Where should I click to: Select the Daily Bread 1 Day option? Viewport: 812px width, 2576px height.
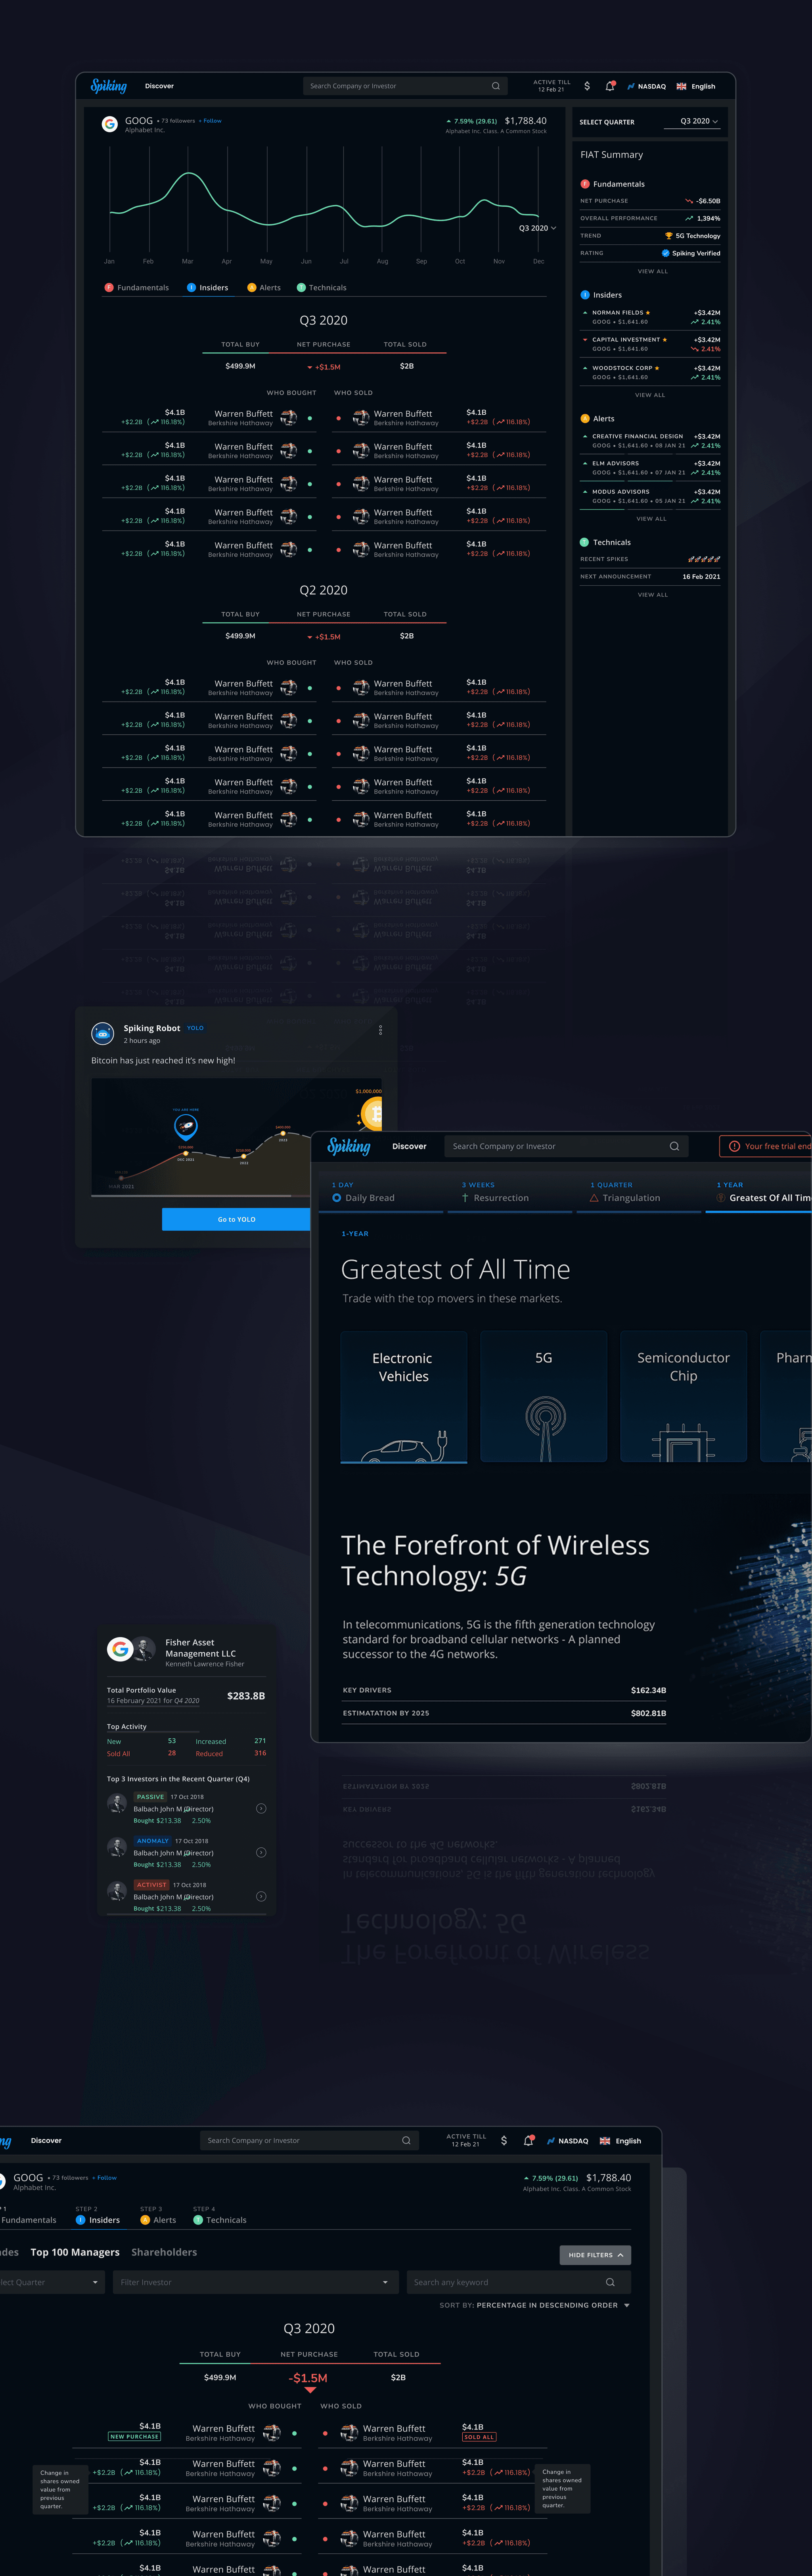click(x=369, y=1197)
